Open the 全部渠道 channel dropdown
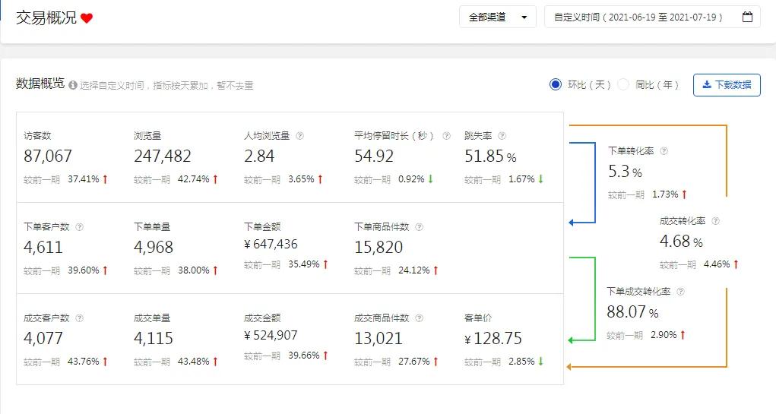Image resolution: width=776 pixels, height=414 pixels. coord(498,17)
